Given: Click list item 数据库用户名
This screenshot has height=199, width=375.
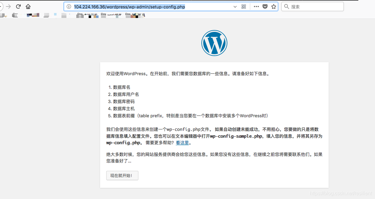Looking at the screenshot, I should (126, 94).
